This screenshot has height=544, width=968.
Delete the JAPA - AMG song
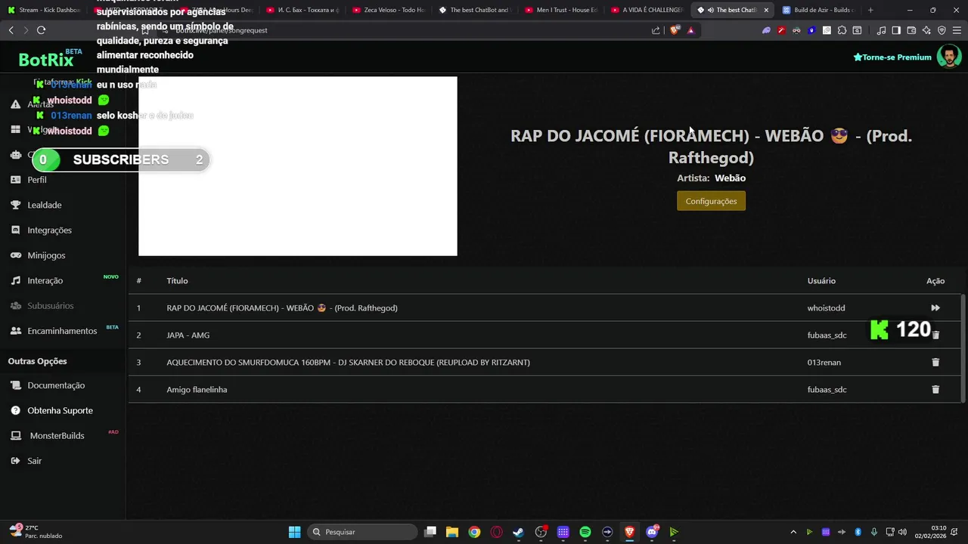click(x=935, y=335)
